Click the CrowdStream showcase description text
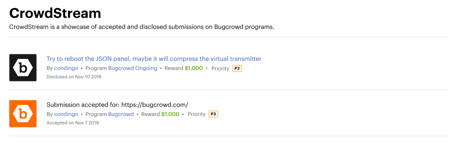This screenshot has width=468, height=146. coord(142,27)
